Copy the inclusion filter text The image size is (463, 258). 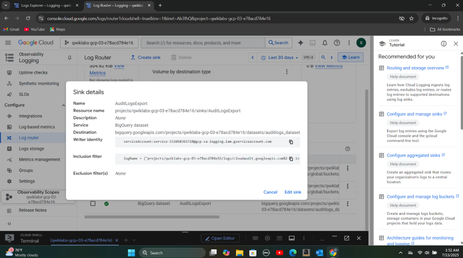(291, 159)
